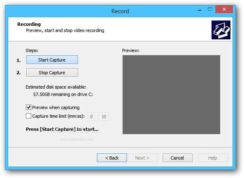Click the seconds field showing 10
Screen dimensions: 244x178
[x=104, y=116]
